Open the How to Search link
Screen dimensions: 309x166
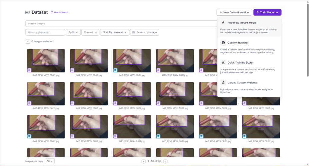tap(59, 12)
